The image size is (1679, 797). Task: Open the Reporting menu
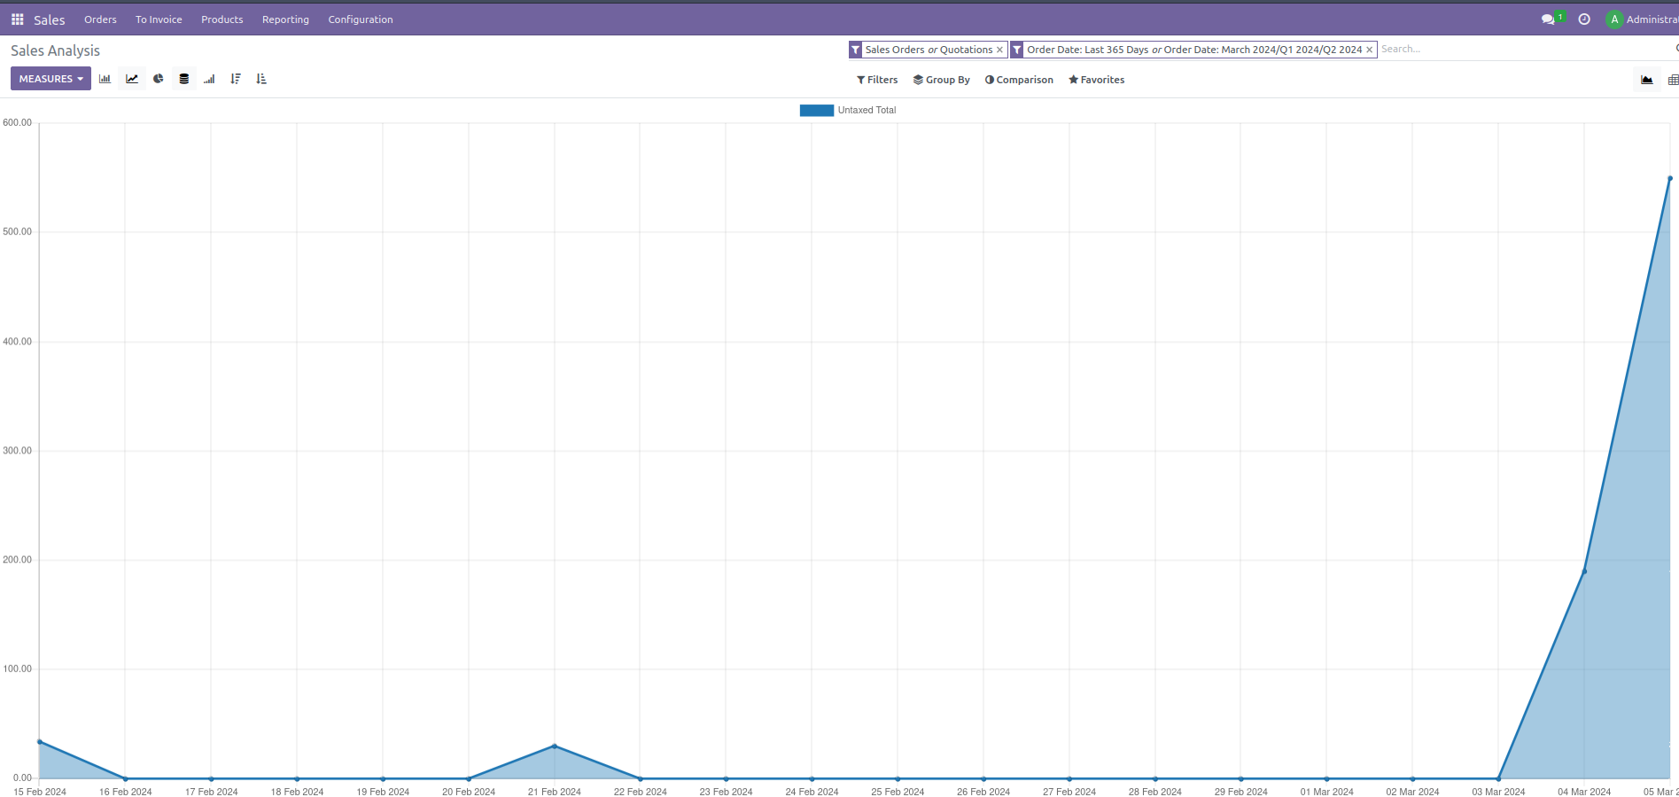tap(285, 19)
